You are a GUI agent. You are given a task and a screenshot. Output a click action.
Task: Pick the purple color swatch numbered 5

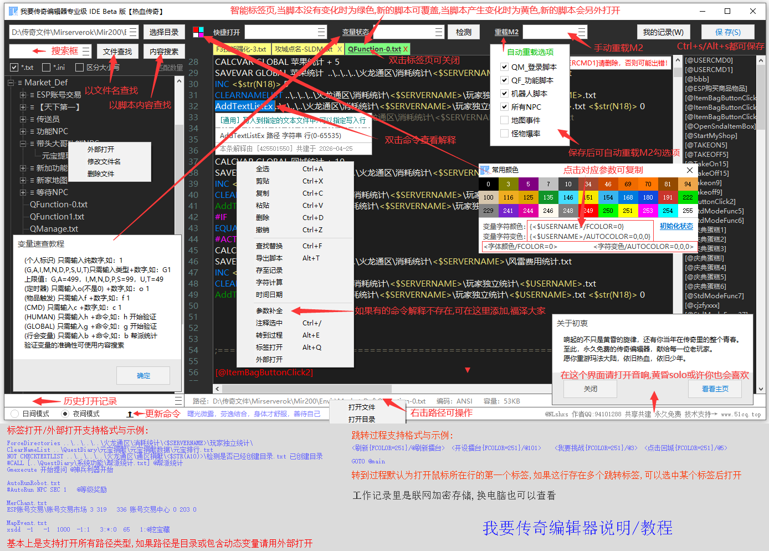pyautogui.click(x=528, y=184)
